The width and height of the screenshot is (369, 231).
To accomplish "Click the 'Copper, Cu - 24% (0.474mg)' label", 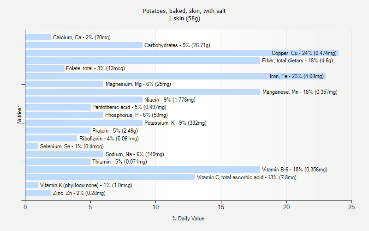I will point(304,53).
